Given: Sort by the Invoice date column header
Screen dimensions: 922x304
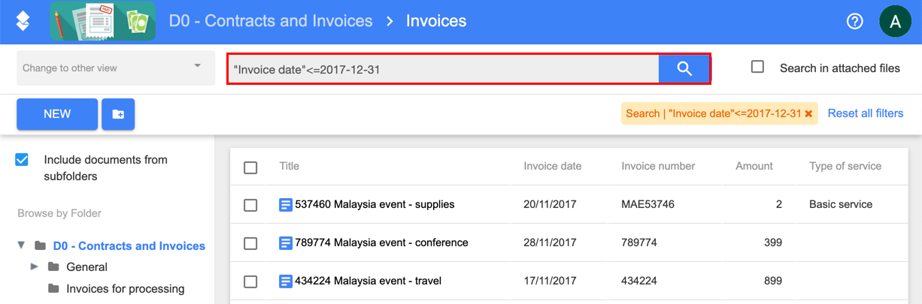Looking at the screenshot, I should coord(552,166).
